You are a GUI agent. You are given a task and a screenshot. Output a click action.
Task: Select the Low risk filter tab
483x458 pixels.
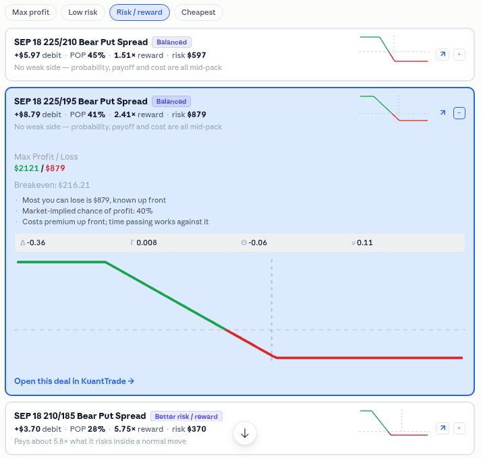82,12
